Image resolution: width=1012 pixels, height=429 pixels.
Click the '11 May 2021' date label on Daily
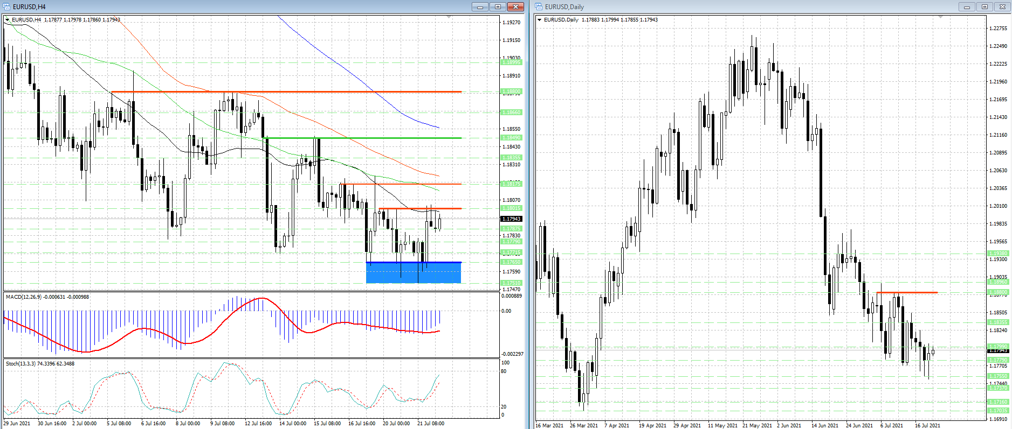tap(722, 426)
